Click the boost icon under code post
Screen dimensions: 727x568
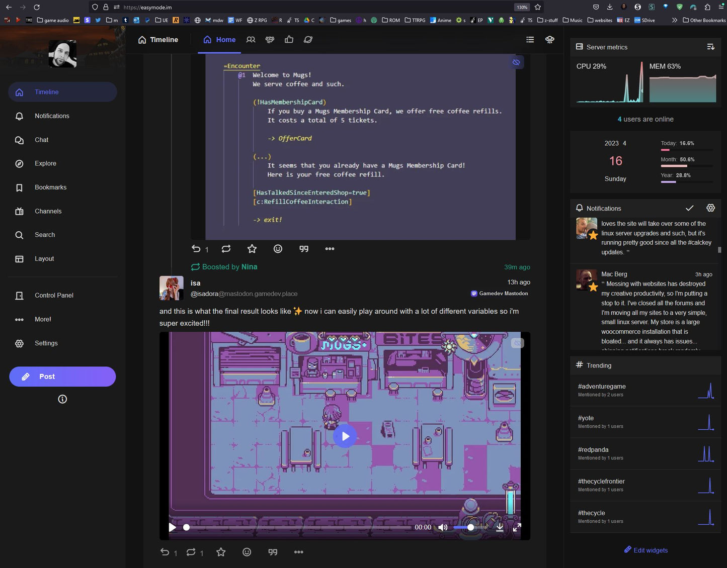click(226, 249)
